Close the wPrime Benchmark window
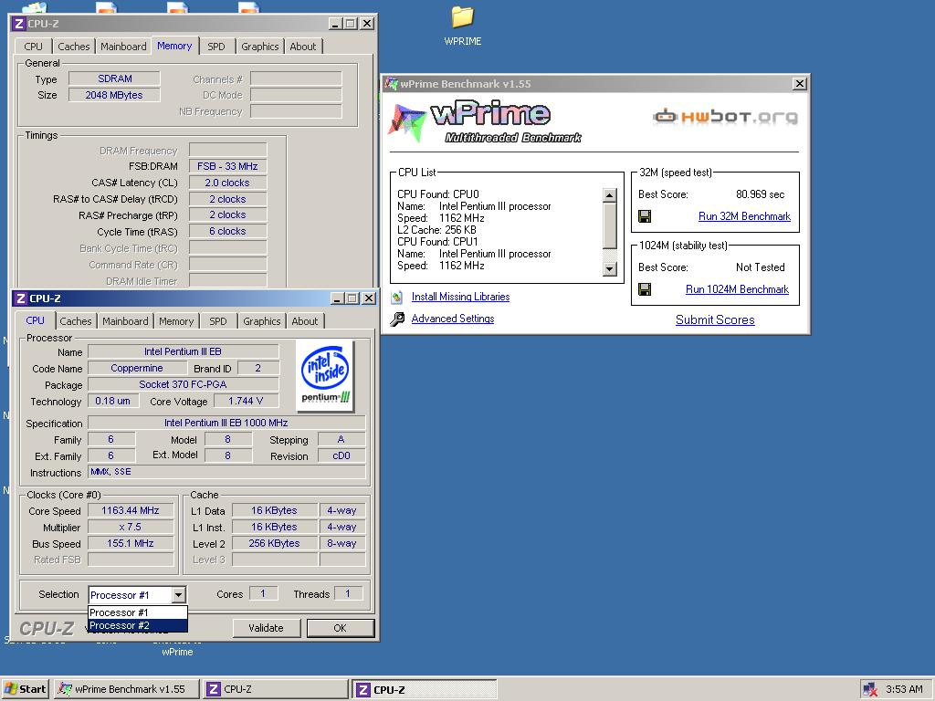The width and height of the screenshot is (935, 701). tap(800, 84)
